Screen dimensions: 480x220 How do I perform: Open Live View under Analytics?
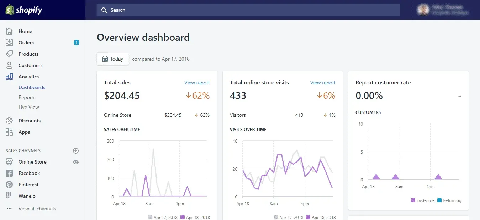point(28,107)
